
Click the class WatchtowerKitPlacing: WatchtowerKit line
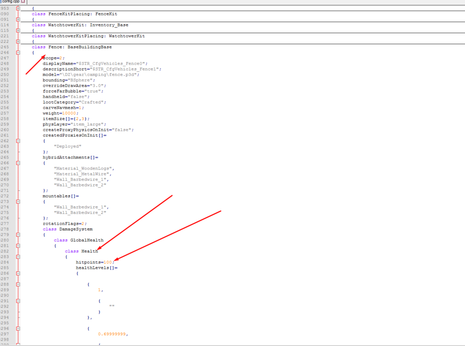(89, 36)
